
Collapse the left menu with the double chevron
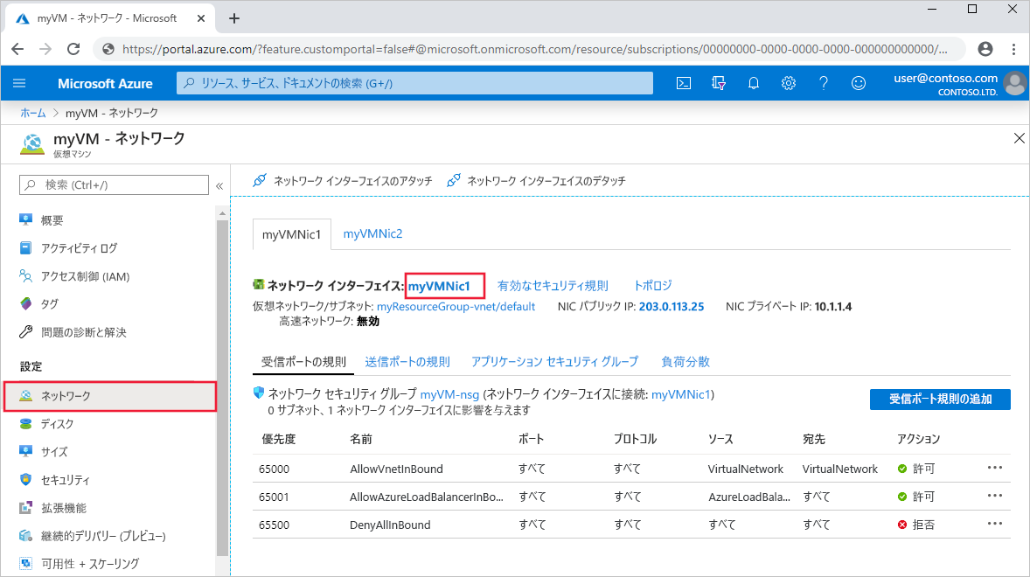coord(219,185)
